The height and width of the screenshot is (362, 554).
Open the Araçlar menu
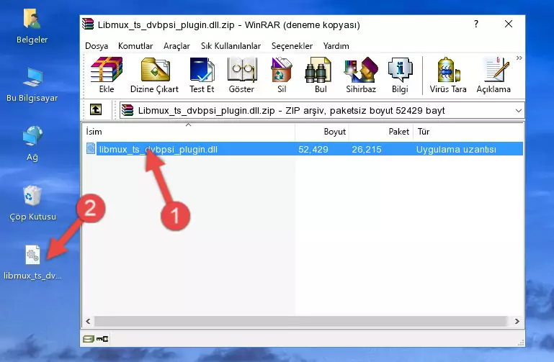[x=177, y=46]
